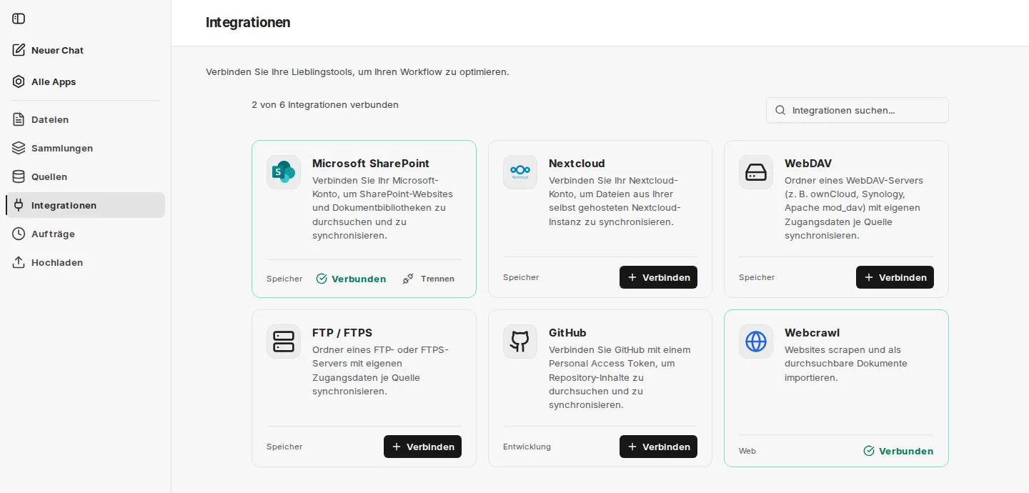This screenshot has width=1029, height=493.
Task: Click the Microsoft SharePoint card title
Action: point(371,163)
